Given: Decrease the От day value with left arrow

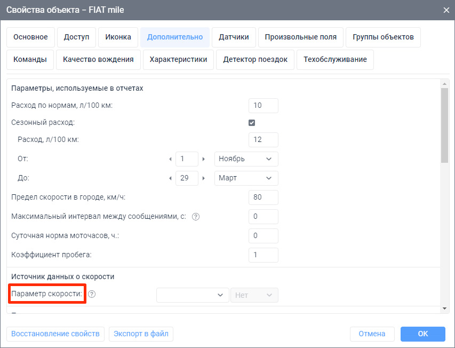Looking at the screenshot, I should pos(170,159).
